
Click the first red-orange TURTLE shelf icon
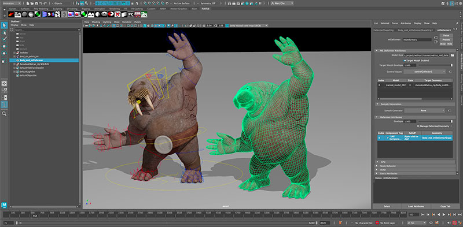click(x=11, y=14)
